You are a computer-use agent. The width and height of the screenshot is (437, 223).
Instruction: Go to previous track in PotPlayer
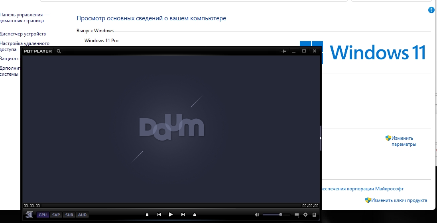pyautogui.click(x=159, y=215)
